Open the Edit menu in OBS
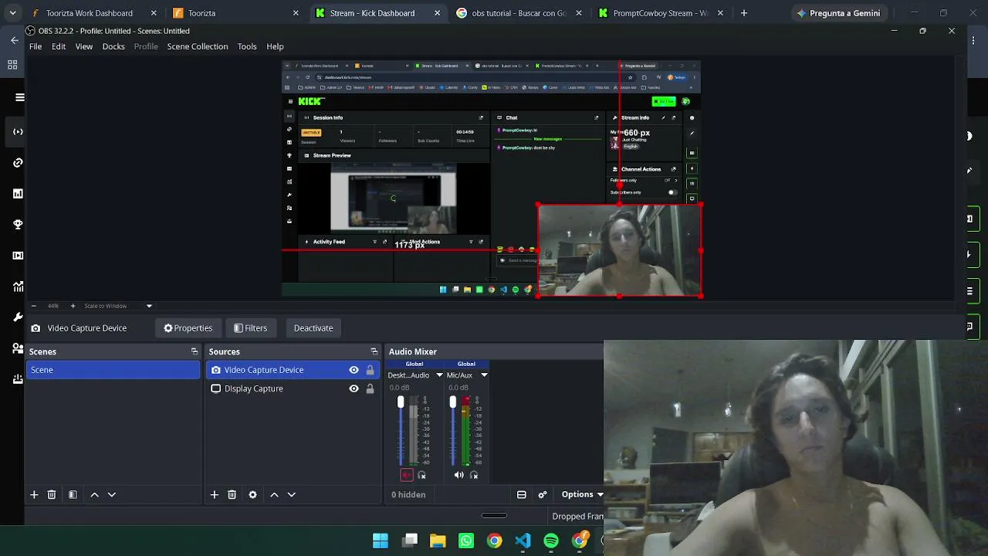Screen dimensions: 988x556 coord(59,46)
